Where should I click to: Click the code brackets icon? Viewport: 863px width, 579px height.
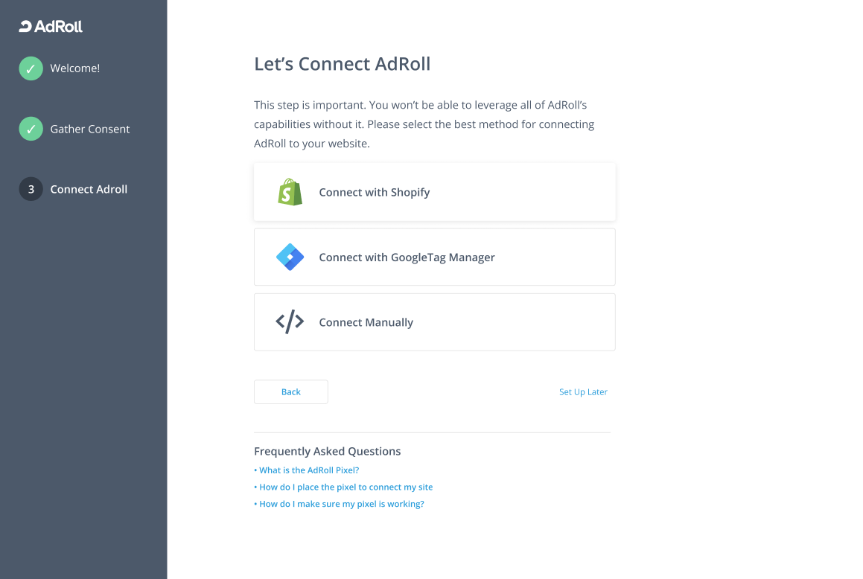point(290,322)
